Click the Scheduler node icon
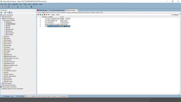The height and width of the screenshot is (102, 181). pyautogui.click(x=5, y=78)
